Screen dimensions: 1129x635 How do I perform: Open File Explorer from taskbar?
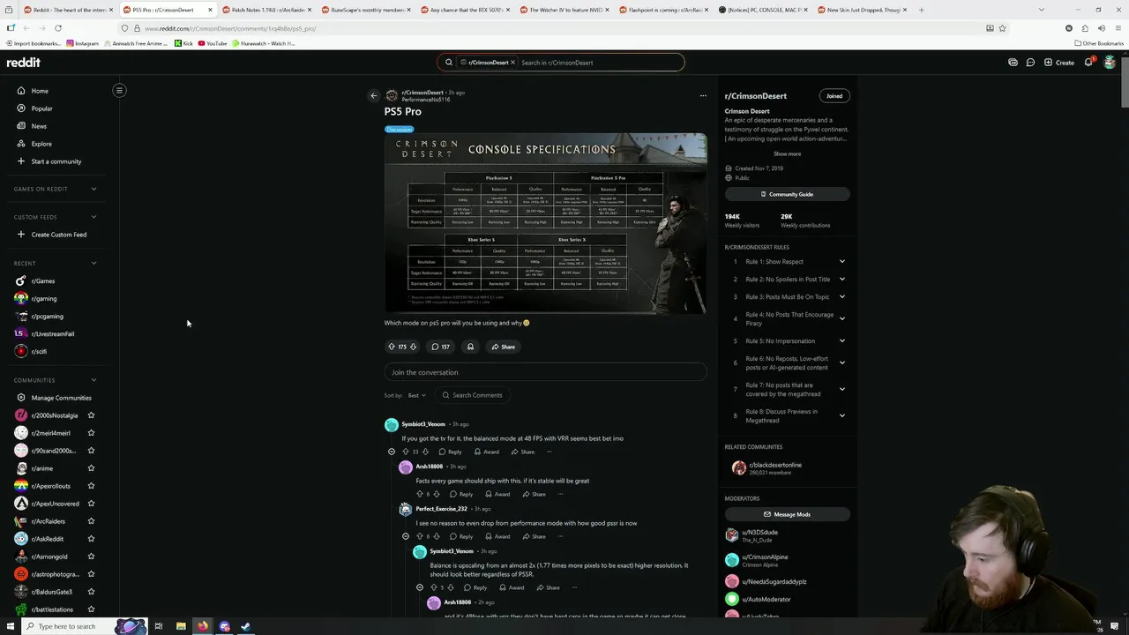181,626
